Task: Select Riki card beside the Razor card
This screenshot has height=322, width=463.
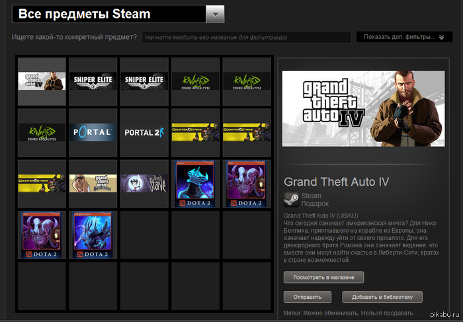Action: tap(247, 184)
